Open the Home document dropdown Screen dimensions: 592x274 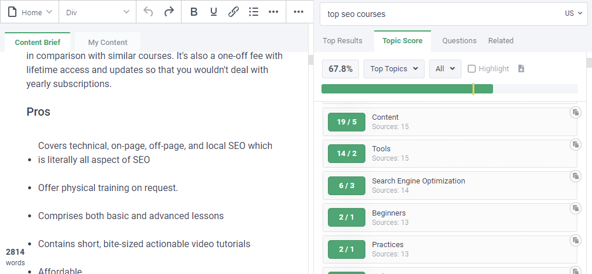[30, 12]
